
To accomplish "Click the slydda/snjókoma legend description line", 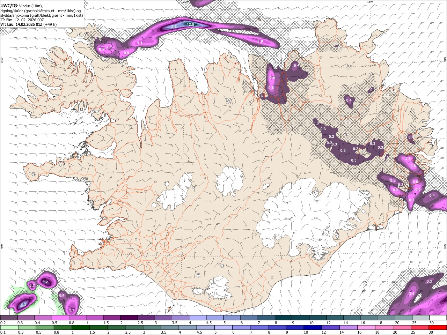I will pos(42,15).
